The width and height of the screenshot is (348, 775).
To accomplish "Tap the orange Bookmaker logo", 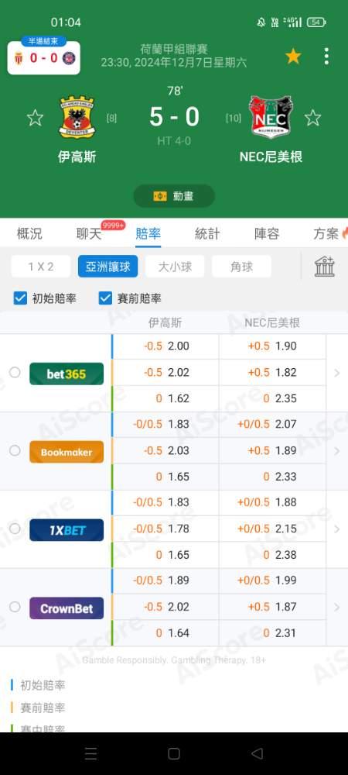I will tap(67, 452).
